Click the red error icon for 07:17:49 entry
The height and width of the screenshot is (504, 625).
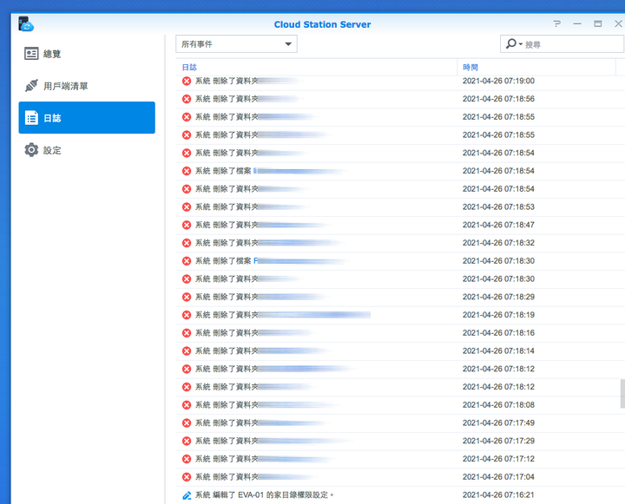pos(187,422)
